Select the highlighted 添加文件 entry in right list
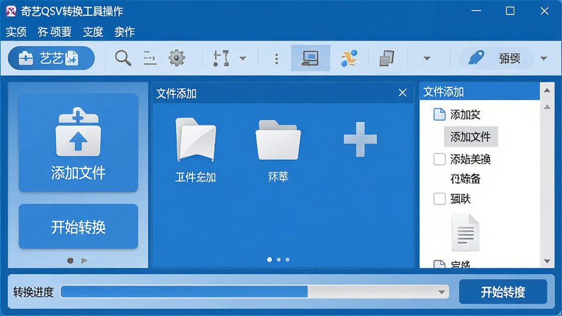This screenshot has height=316, width=562. (x=470, y=137)
